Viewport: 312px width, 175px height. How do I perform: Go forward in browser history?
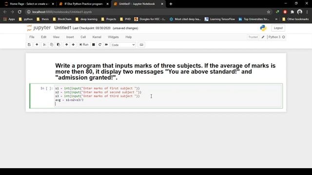coord(12,12)
